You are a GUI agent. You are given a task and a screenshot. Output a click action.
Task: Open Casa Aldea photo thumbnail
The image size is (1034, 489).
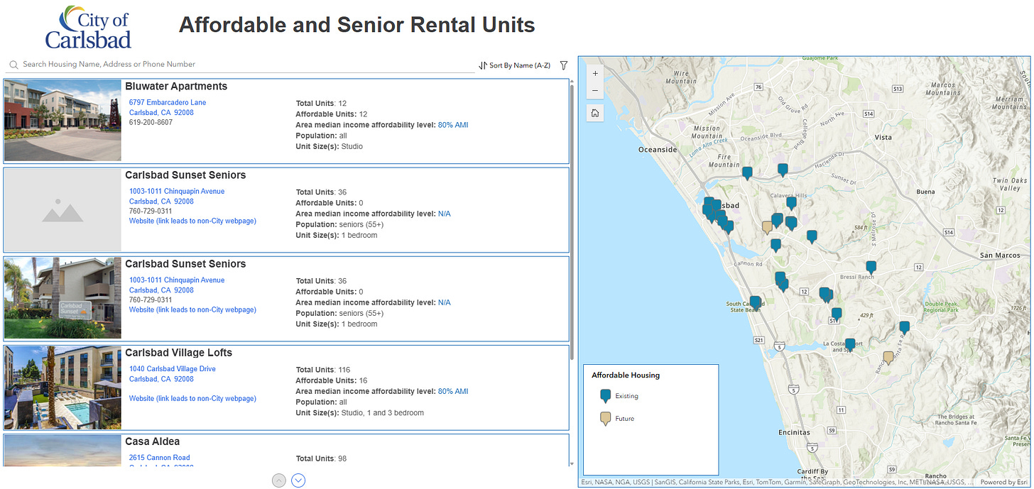[62, 450]
